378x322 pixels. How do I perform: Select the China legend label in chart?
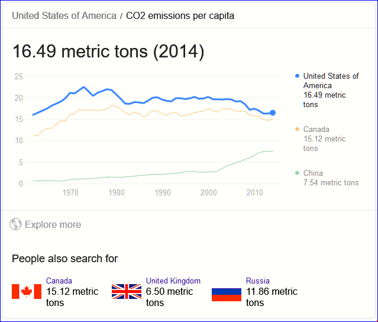tap(314, 173)
